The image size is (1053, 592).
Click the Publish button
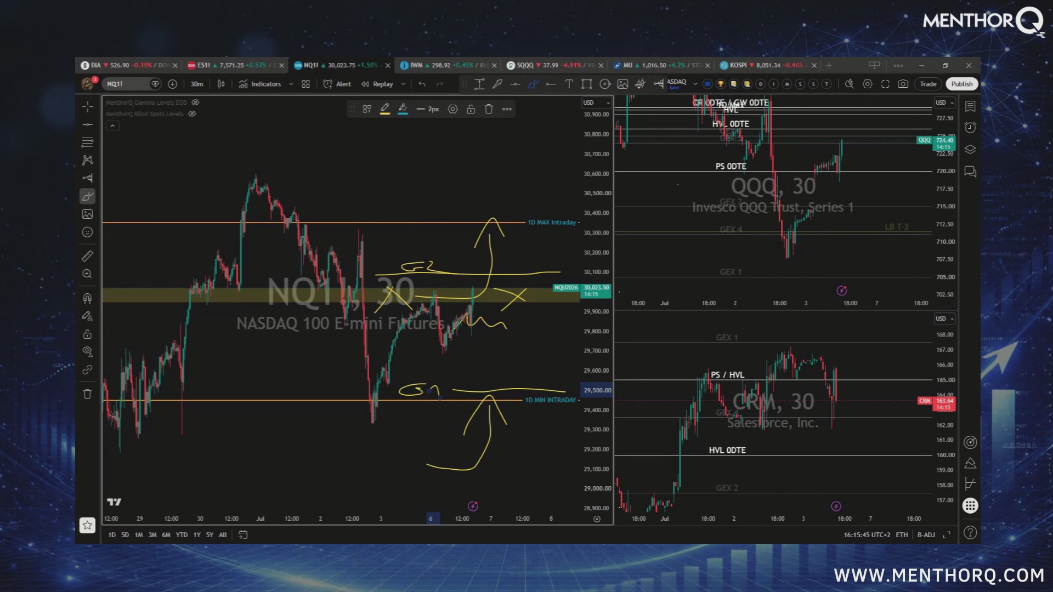962,84
